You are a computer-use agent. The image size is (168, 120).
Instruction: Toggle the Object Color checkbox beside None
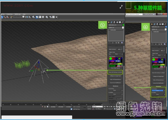pyautogui.click(x=122, y=54)
